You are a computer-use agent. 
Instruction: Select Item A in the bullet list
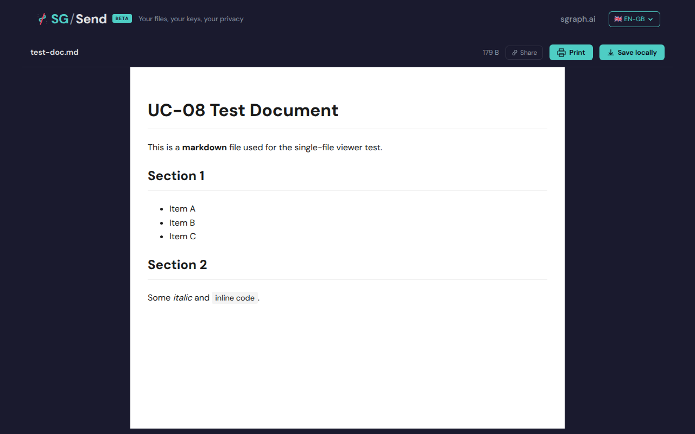182,209
